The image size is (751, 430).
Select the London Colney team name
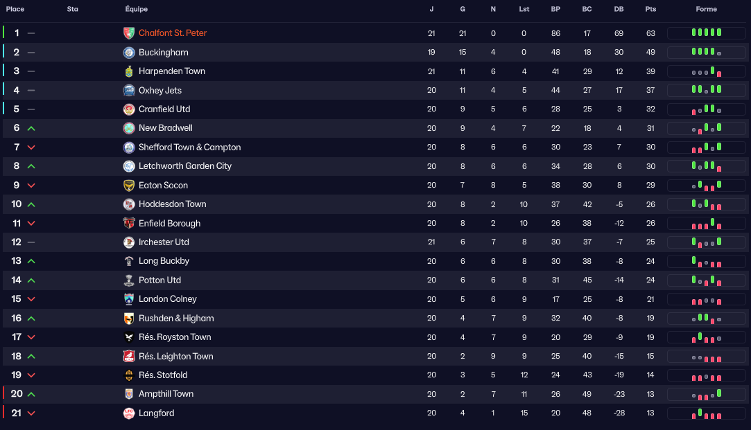click(x=168, y=299)
